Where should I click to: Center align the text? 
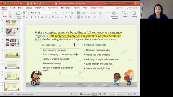(82, 17)
